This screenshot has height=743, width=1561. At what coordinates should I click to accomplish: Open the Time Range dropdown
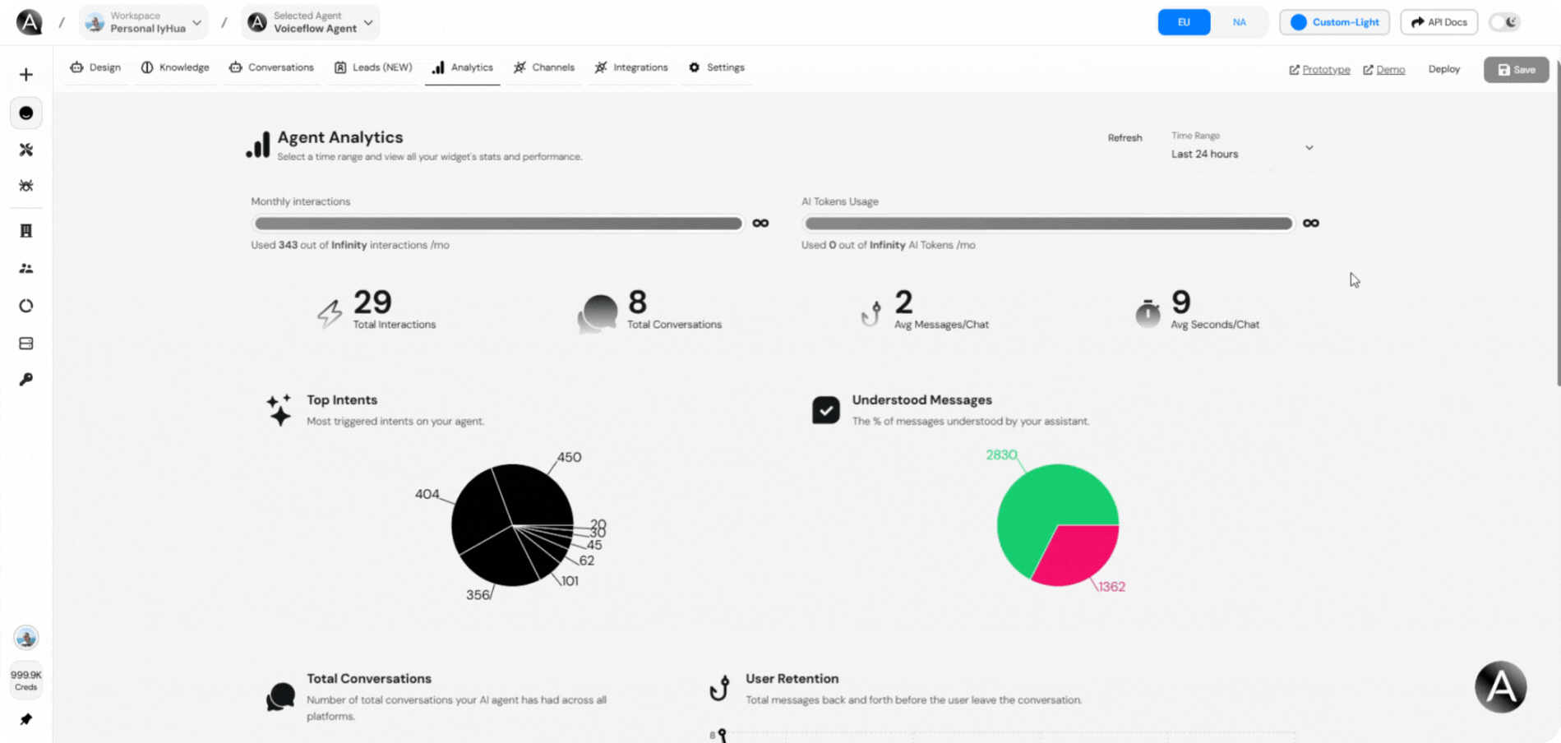point(1242,147)
